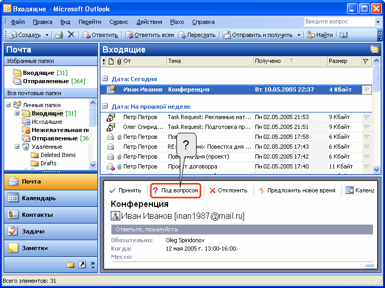Viewport: 385px width, 288px height.
Task: Toggle flag on Рекламные мат... task request
Action: 367,117
